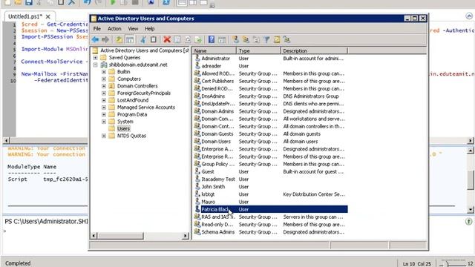
Task: Select Active Directory Users and Computers root node
Action: coord(145,50)
